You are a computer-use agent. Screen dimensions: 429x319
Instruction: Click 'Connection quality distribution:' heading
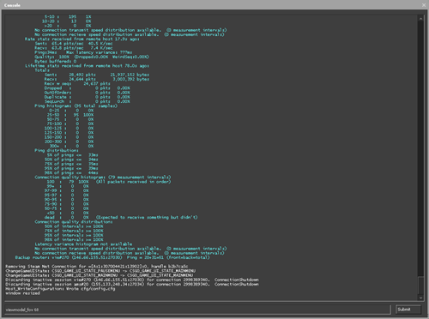[x=74, y=222]
